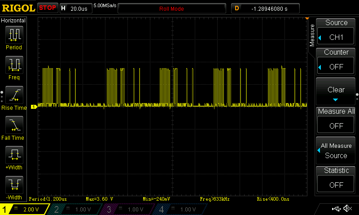Click the Rise<400.0ns readout
359x215 pixels.
point(273,199)
